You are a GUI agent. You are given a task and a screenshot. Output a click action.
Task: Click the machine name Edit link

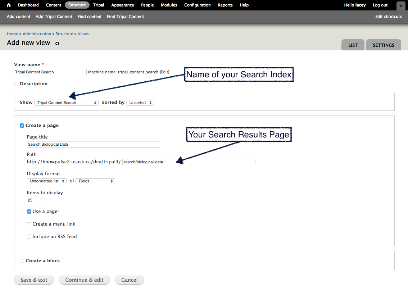(164, 72)
